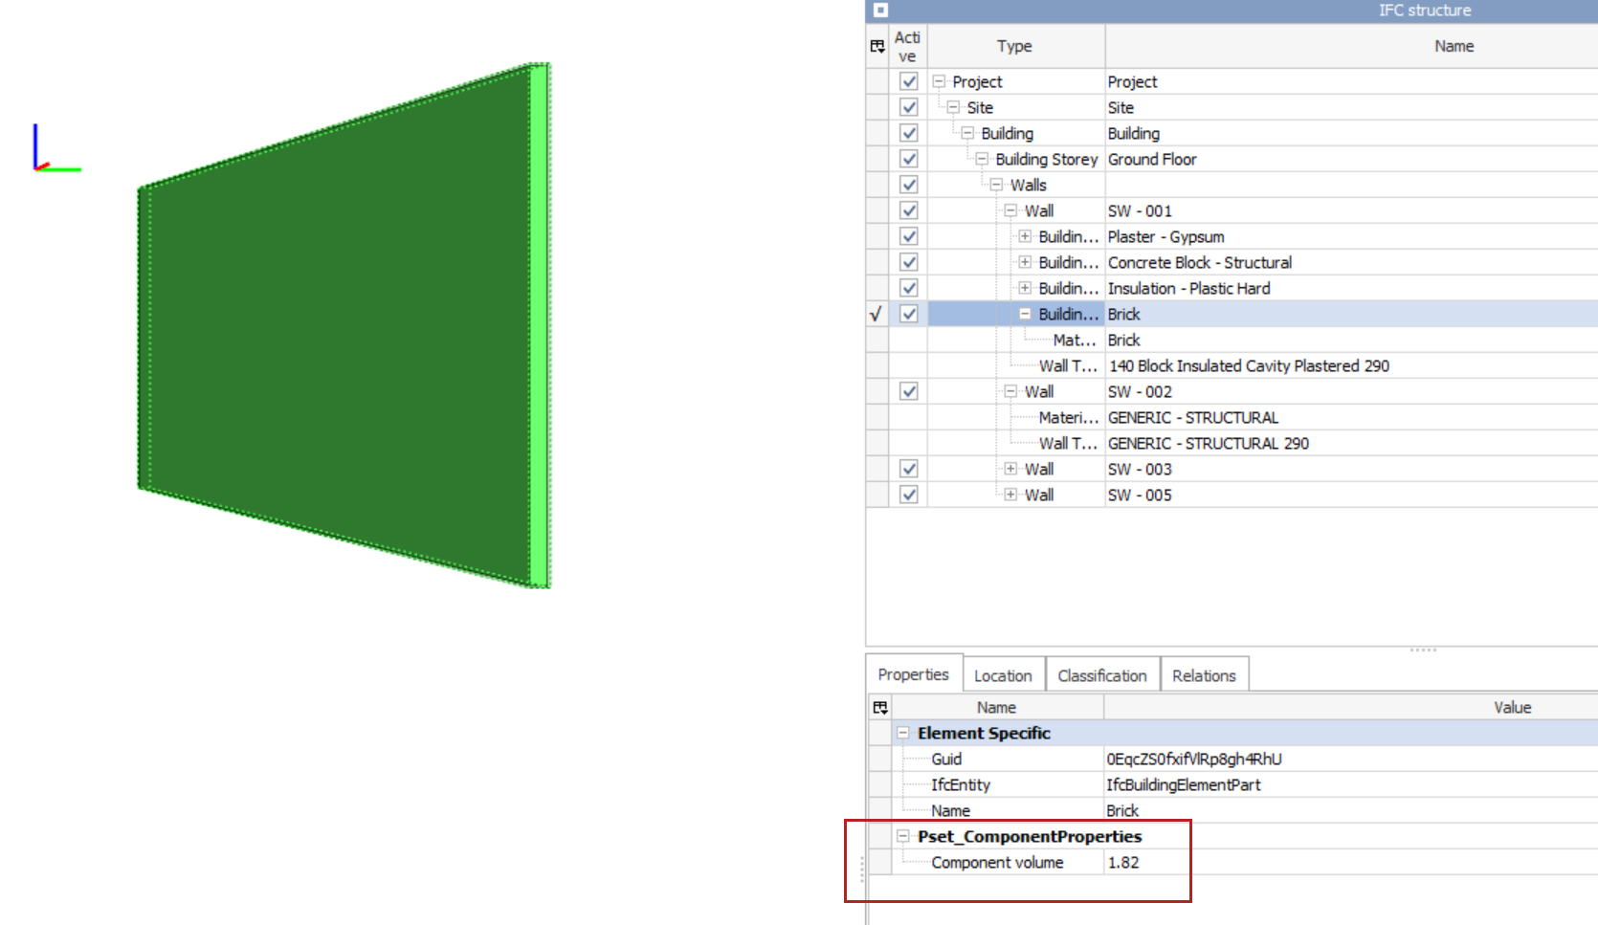Select the 'Plaster - Gypsum' name cell

click(x=1165, y=236)
